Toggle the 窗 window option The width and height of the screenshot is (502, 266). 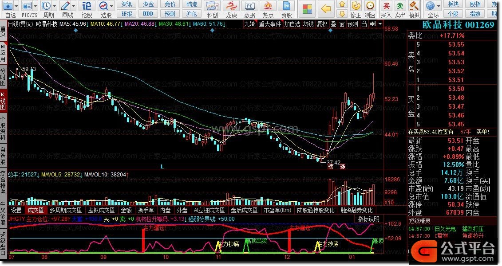(342, 24)
